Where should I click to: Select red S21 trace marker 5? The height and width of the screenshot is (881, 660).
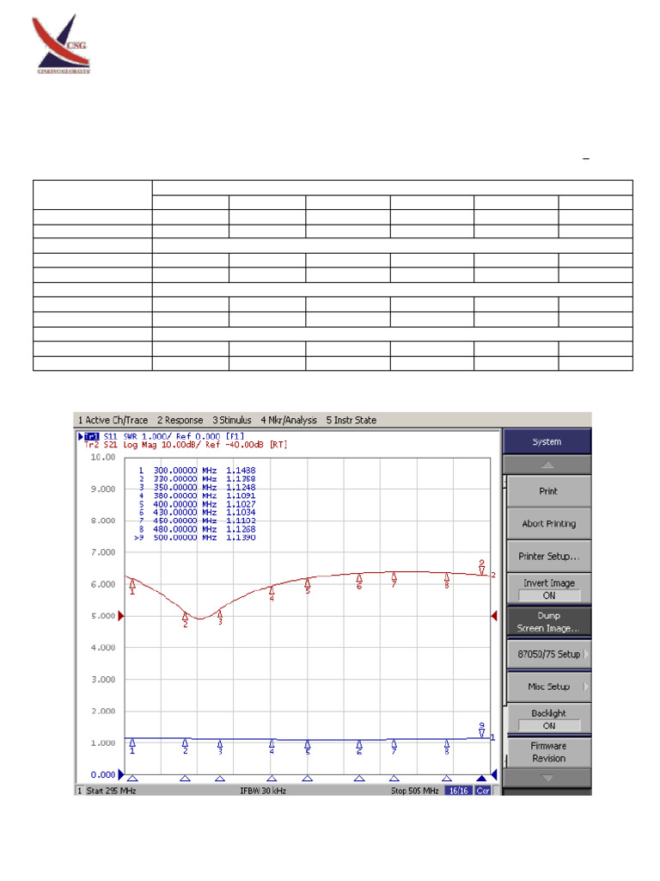click(x=308, y=587)
